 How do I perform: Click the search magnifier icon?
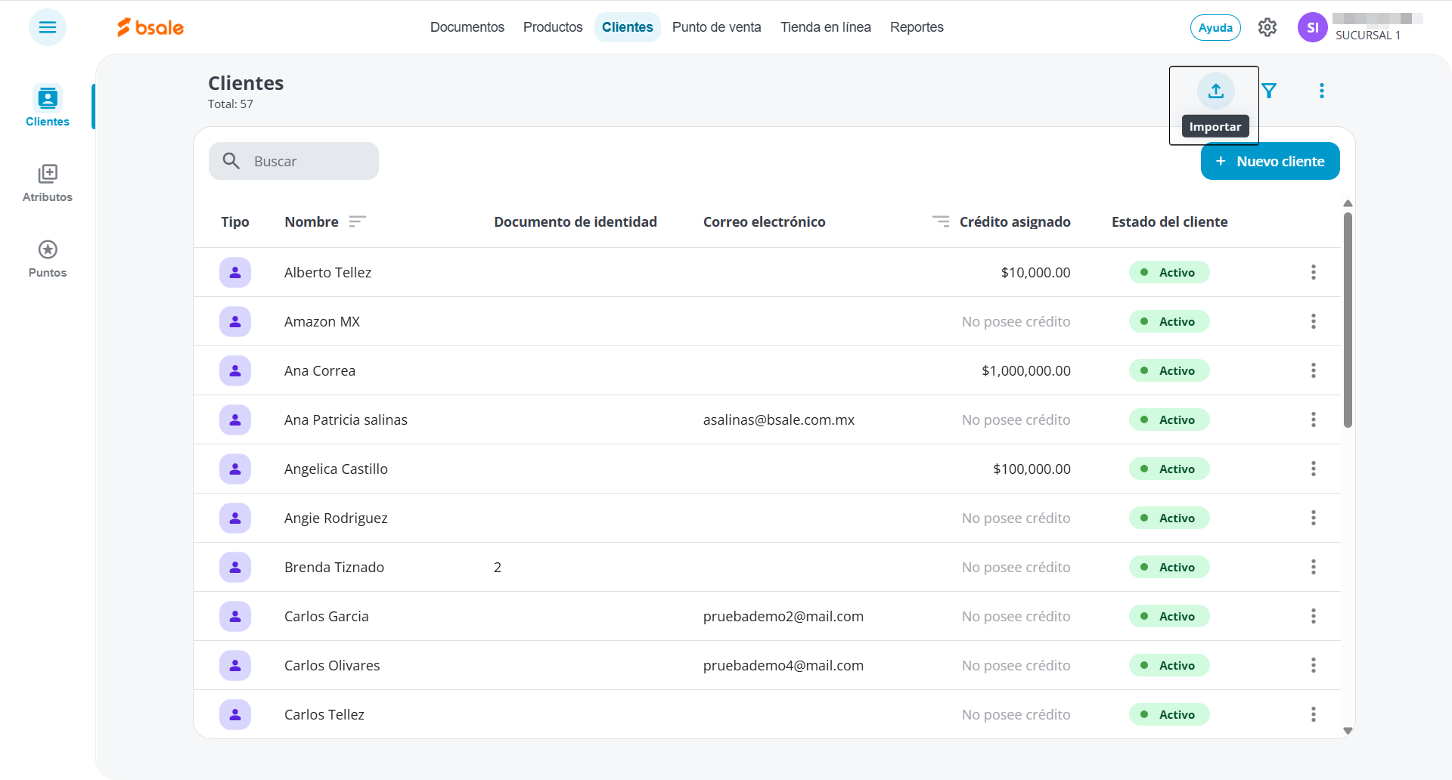(231, 161)
